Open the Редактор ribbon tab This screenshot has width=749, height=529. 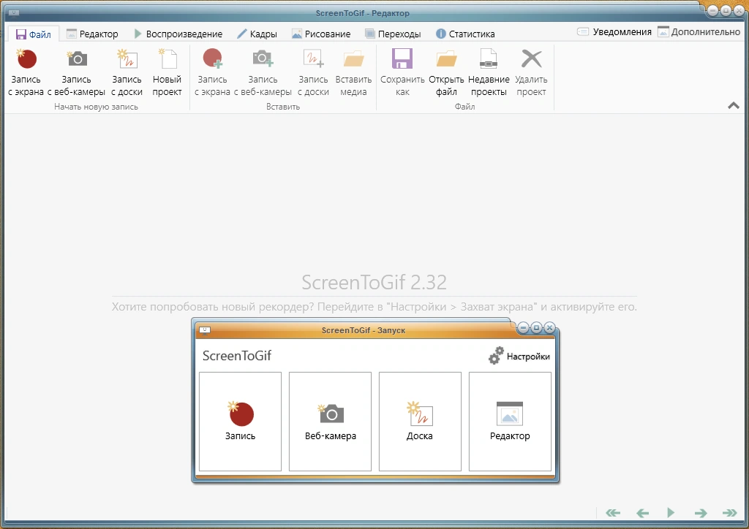[x=92, y=34]
